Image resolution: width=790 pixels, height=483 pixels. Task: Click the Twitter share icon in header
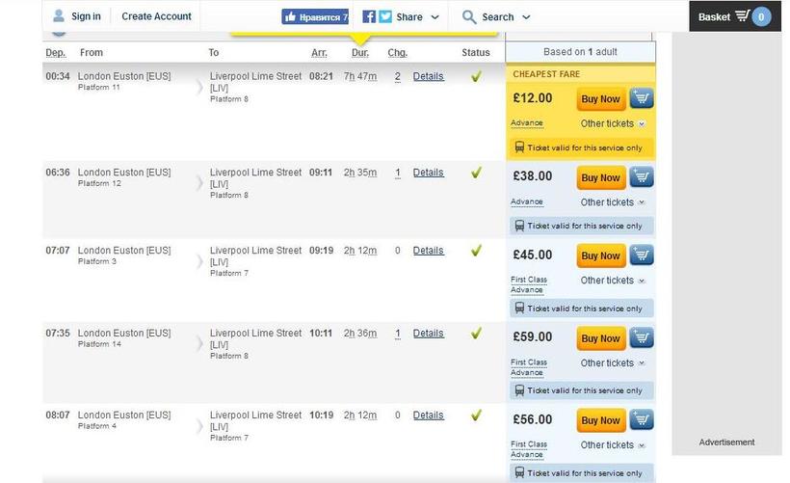385,16
